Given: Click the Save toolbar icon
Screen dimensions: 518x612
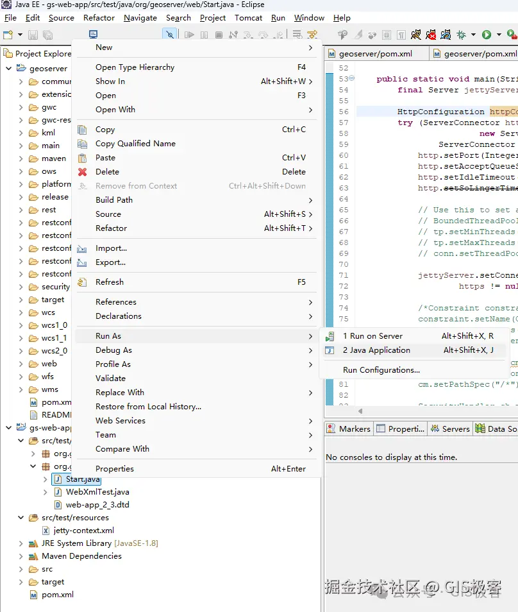Looking at the screenshot, I should 33,35.
